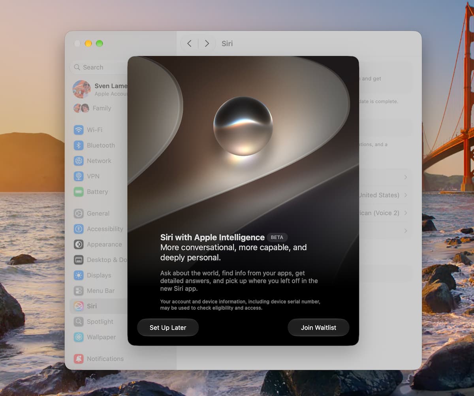Open Bluetooth settings in the sidebar

(x=94, y=145)
